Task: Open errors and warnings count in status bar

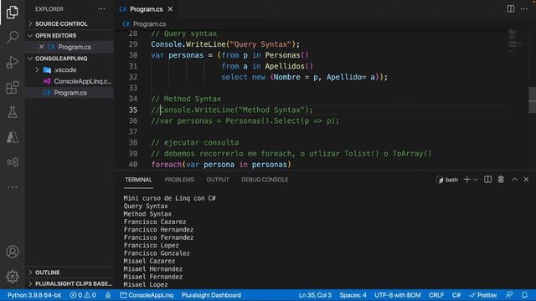Action: [x=83, y=295]
